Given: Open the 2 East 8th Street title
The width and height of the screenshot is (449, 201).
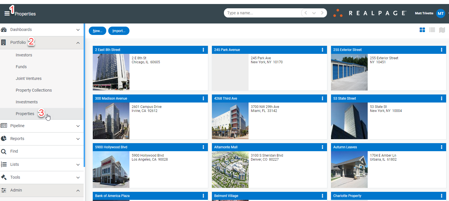Looking at the screenshot, I should (108, 50).
